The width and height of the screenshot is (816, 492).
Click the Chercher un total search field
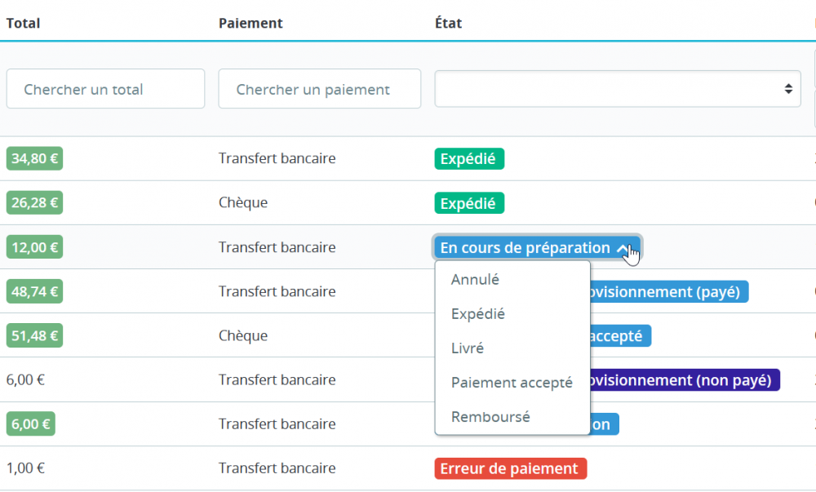(105, 89)
